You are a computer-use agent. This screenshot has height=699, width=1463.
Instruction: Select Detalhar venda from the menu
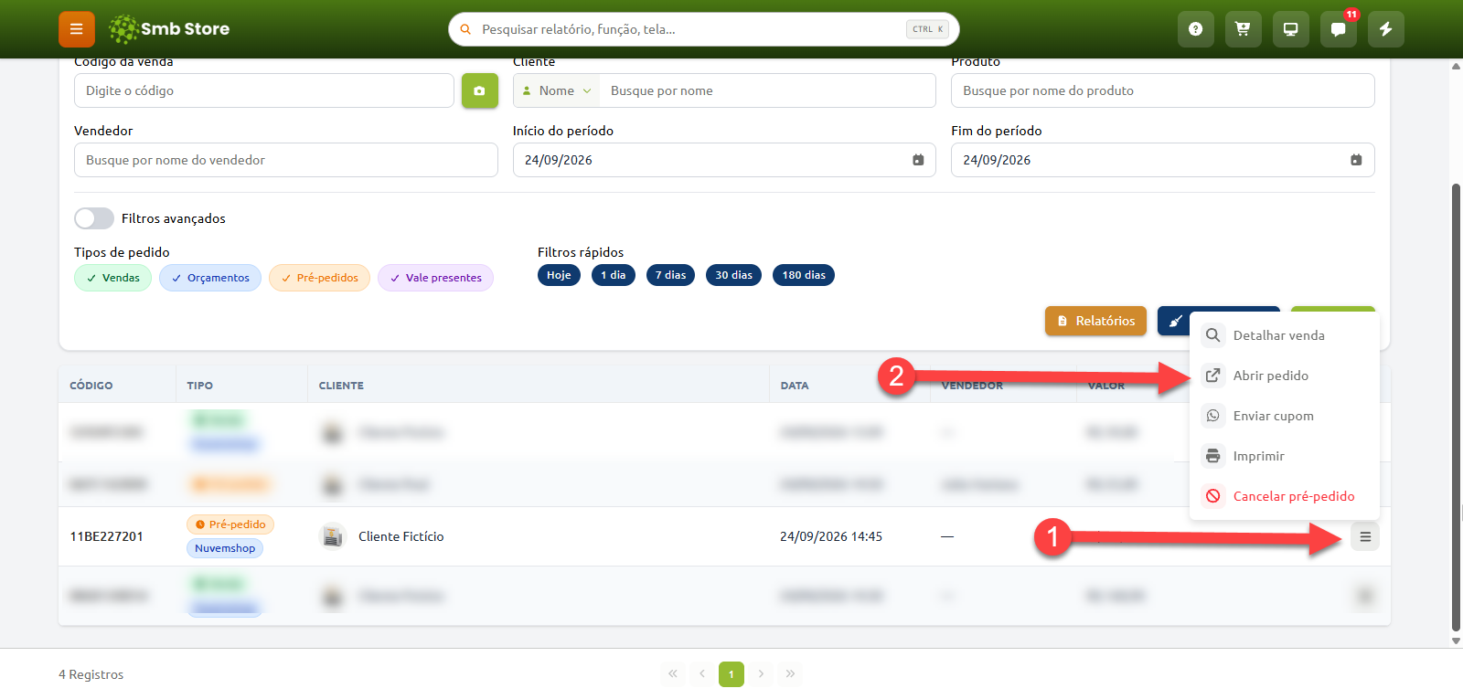coord(1284,335)
